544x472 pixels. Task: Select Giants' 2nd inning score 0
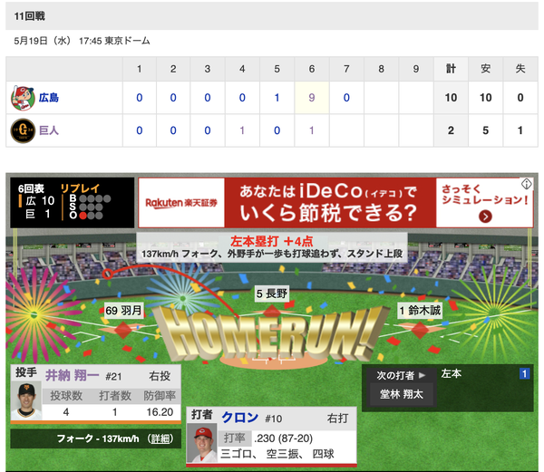[173, 130]
